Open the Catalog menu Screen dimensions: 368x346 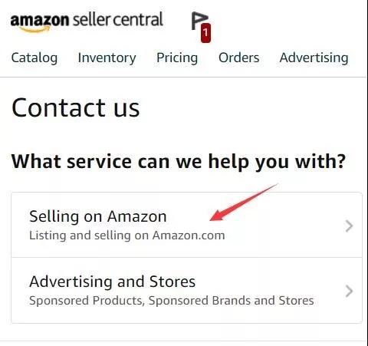pos(34,58)
